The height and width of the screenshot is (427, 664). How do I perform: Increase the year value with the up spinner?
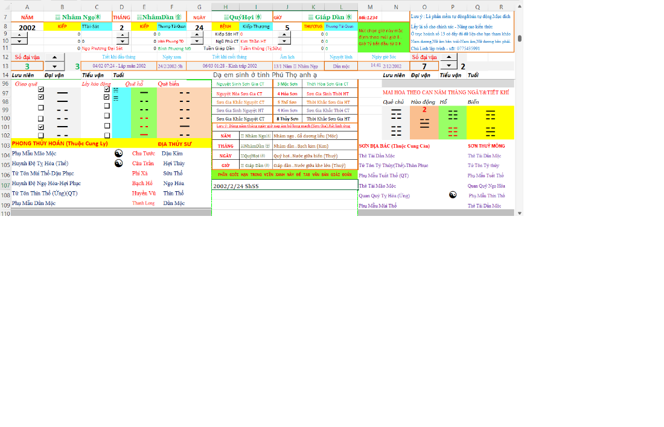tap(20, 35)
